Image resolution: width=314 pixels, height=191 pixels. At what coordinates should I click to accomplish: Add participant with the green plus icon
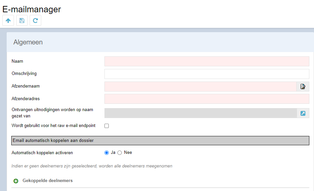(x=16, y=181)
